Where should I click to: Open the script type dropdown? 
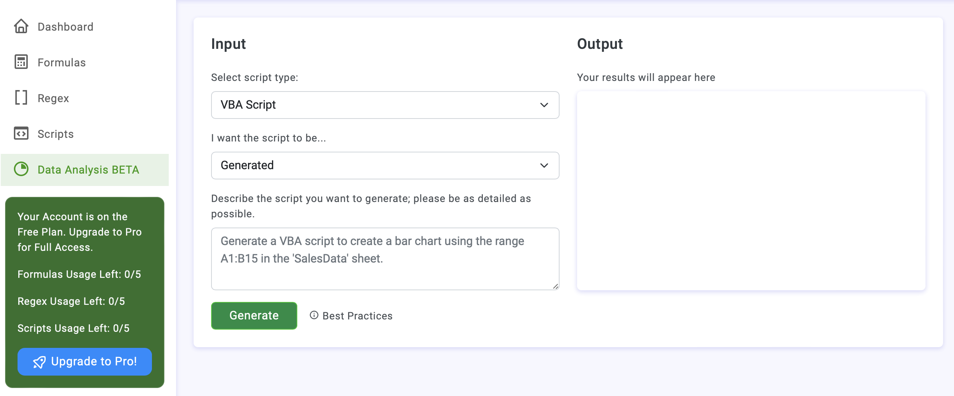[385, 105]
